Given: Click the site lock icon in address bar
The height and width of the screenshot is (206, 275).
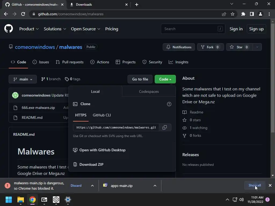Looking at the screenshot, I should point(34,14).
